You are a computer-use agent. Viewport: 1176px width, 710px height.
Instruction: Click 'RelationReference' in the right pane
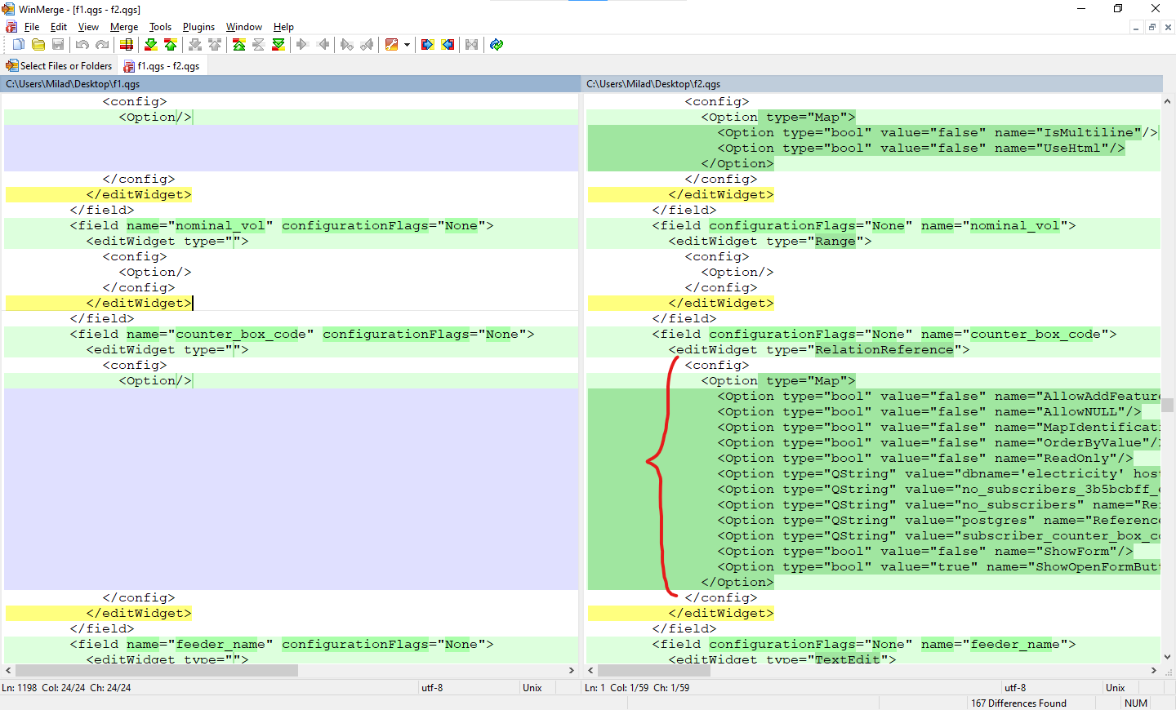(884, 349)
